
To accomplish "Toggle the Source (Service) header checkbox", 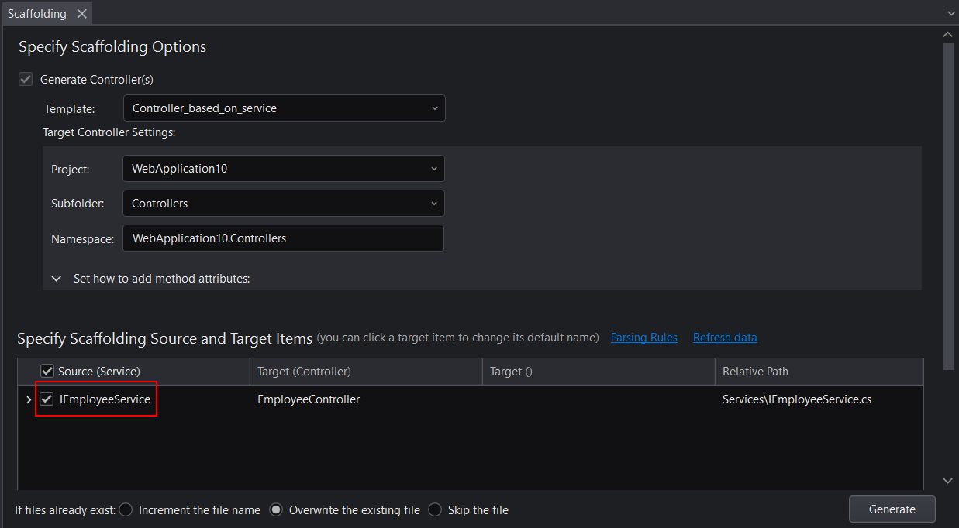I will pyautogui.click(x=47, y=372).
